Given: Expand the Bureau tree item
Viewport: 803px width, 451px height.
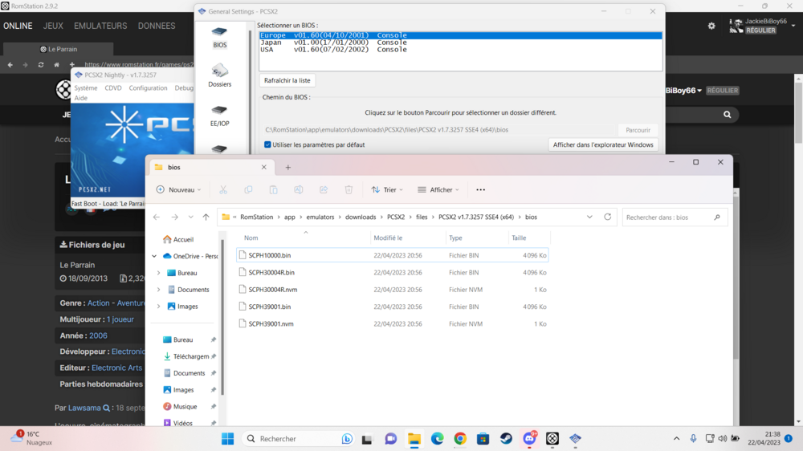Looking at the screenshot, I should 158,273.
